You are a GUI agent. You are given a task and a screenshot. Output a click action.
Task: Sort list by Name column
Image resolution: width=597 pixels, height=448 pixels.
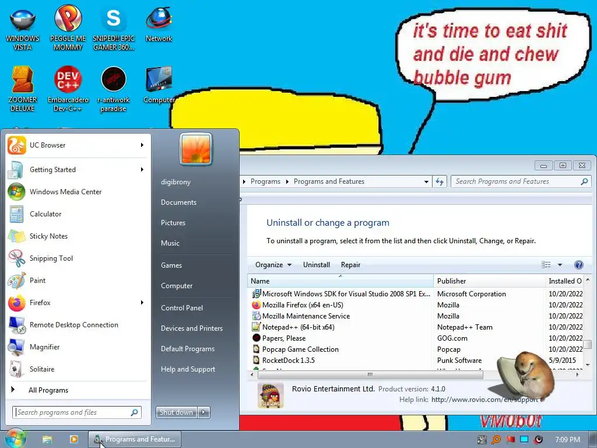point(340,281)
